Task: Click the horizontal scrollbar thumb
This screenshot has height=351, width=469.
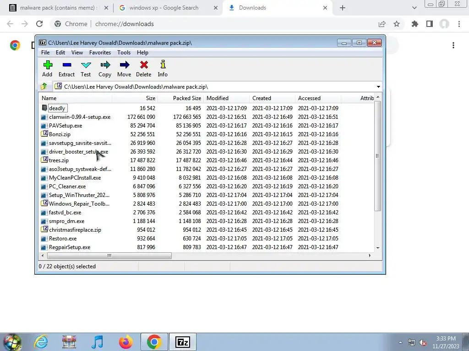Action: pos(109,255)
